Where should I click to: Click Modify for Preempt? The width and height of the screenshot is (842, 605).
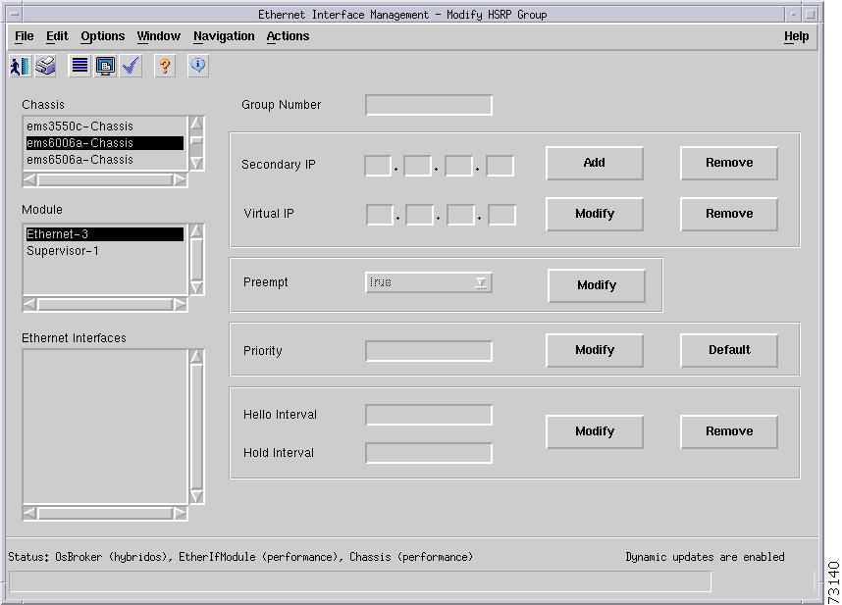[597, 284]
